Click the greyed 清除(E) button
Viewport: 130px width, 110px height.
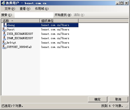pos(79,15)
